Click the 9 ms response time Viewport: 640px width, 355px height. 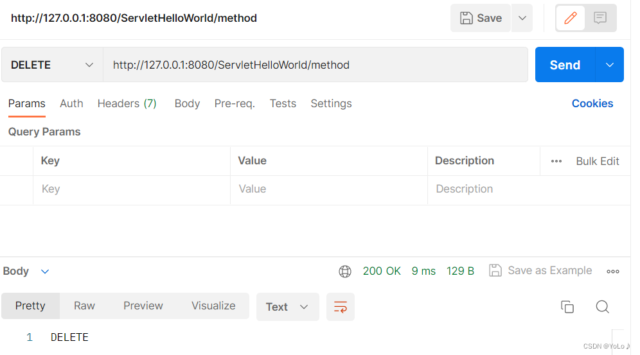[x=423, y=271]
